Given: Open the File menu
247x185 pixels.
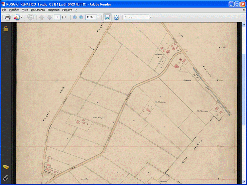Looking at the screenshot, I should [4, 10].
